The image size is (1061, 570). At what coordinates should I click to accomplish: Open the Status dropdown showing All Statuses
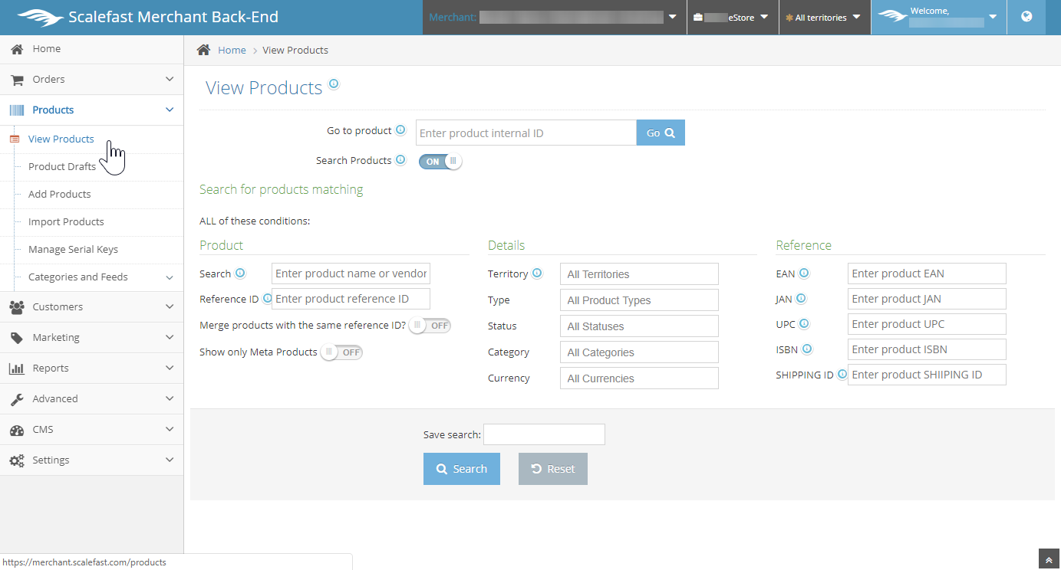(639, 326)
